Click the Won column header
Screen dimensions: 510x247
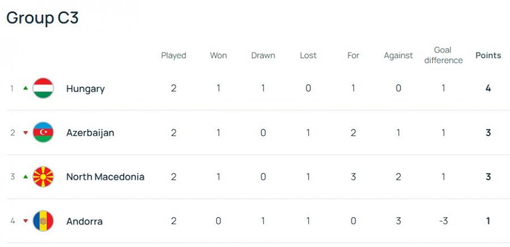point(218,55)
